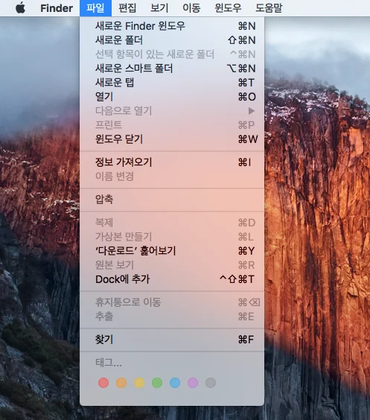370x420 pixels.
Task: Apply the purple tag color
Action: tap(193, 383)
